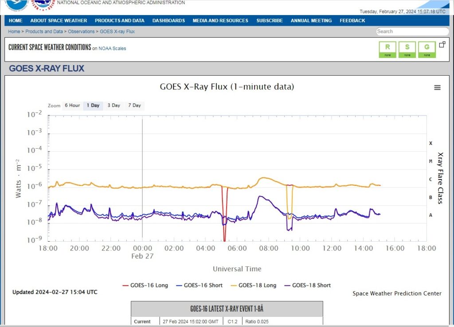Click GOES-16 Latest X-Ray Event table header
The width and height of the screenshot is (454, 327).
[227, 309]
